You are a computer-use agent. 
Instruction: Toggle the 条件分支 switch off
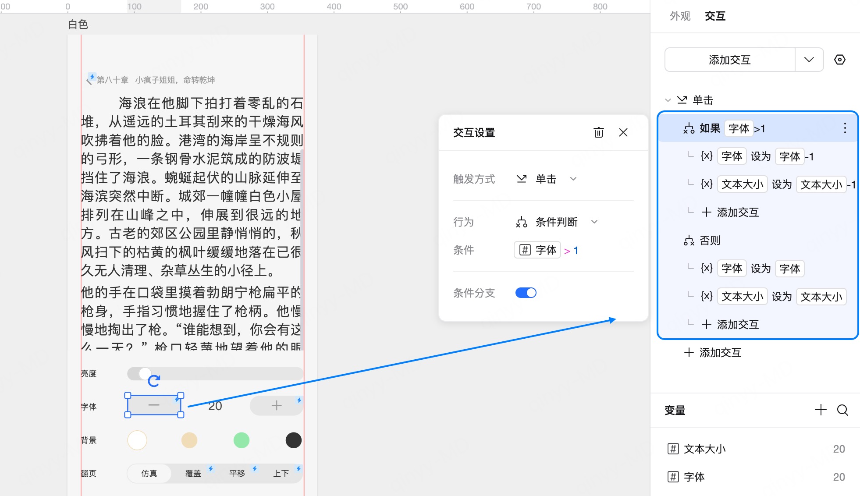click(x=526, y=293)
